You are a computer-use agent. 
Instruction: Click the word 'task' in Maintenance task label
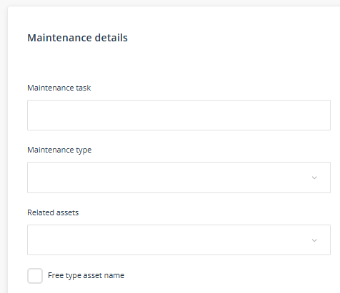[84, 88]
